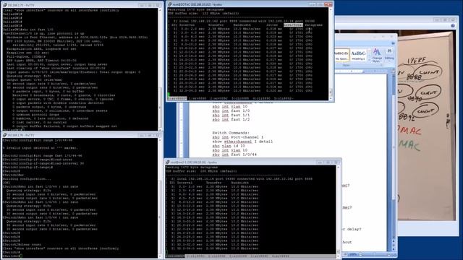Click the PuTTY icon of the ESwitch2 terminal window

click(x=5, y=135)
